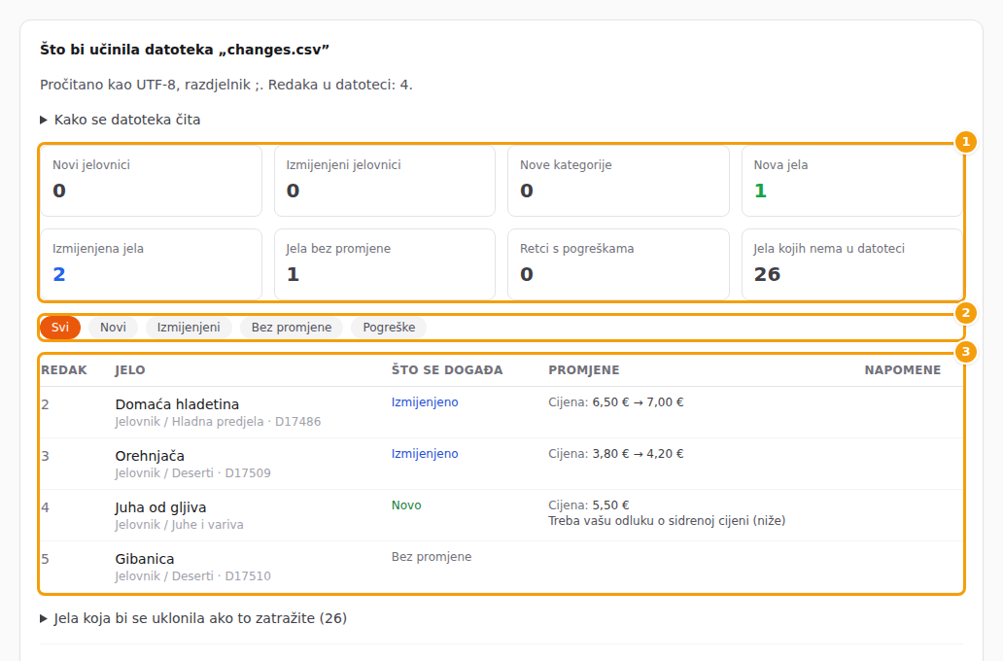Click the 'PROMJENE' column header
Image resolution: width=1003 pixels, height=661 pixels.
tap(584, 369)
